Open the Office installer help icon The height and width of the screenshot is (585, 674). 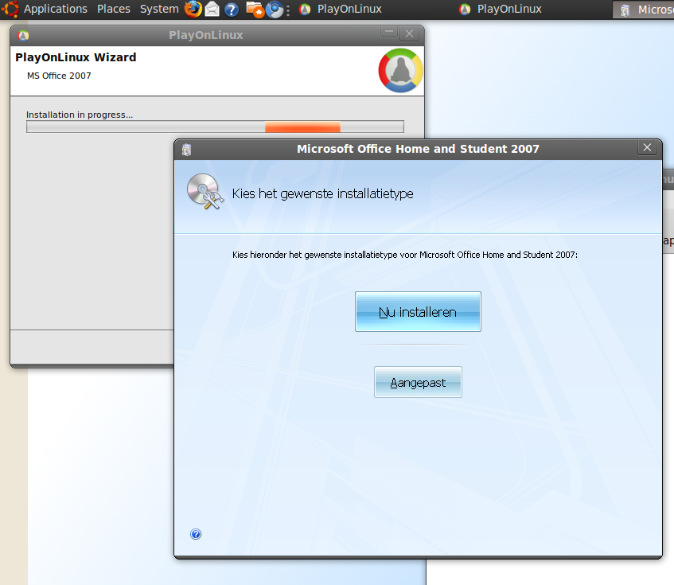tap(196, 534)
